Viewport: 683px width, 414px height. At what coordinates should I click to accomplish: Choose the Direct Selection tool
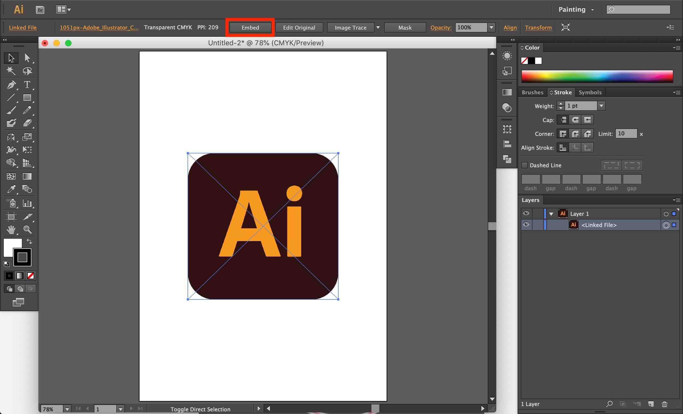point(27,58)
